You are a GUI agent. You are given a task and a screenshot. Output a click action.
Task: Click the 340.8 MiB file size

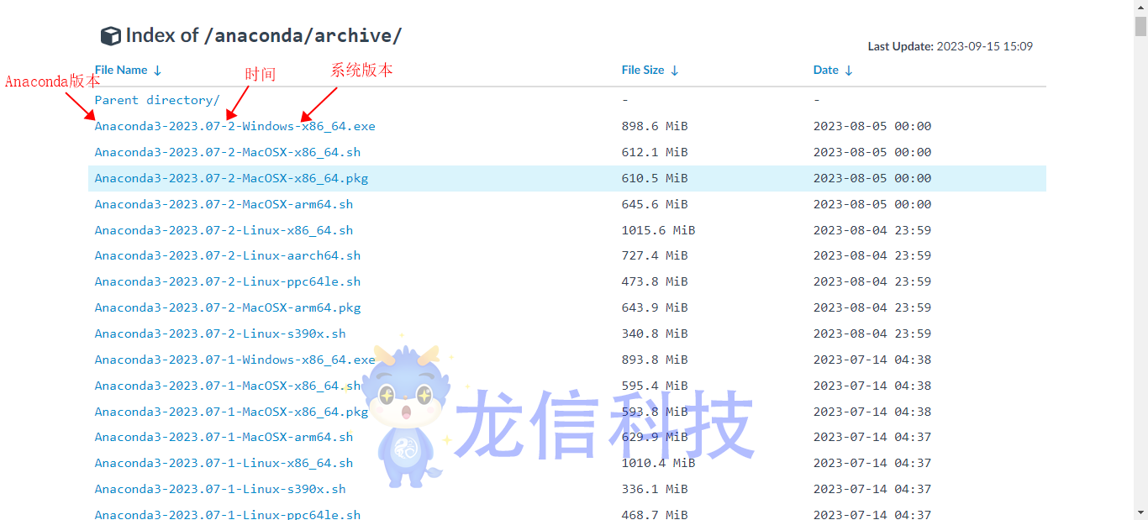655,334
